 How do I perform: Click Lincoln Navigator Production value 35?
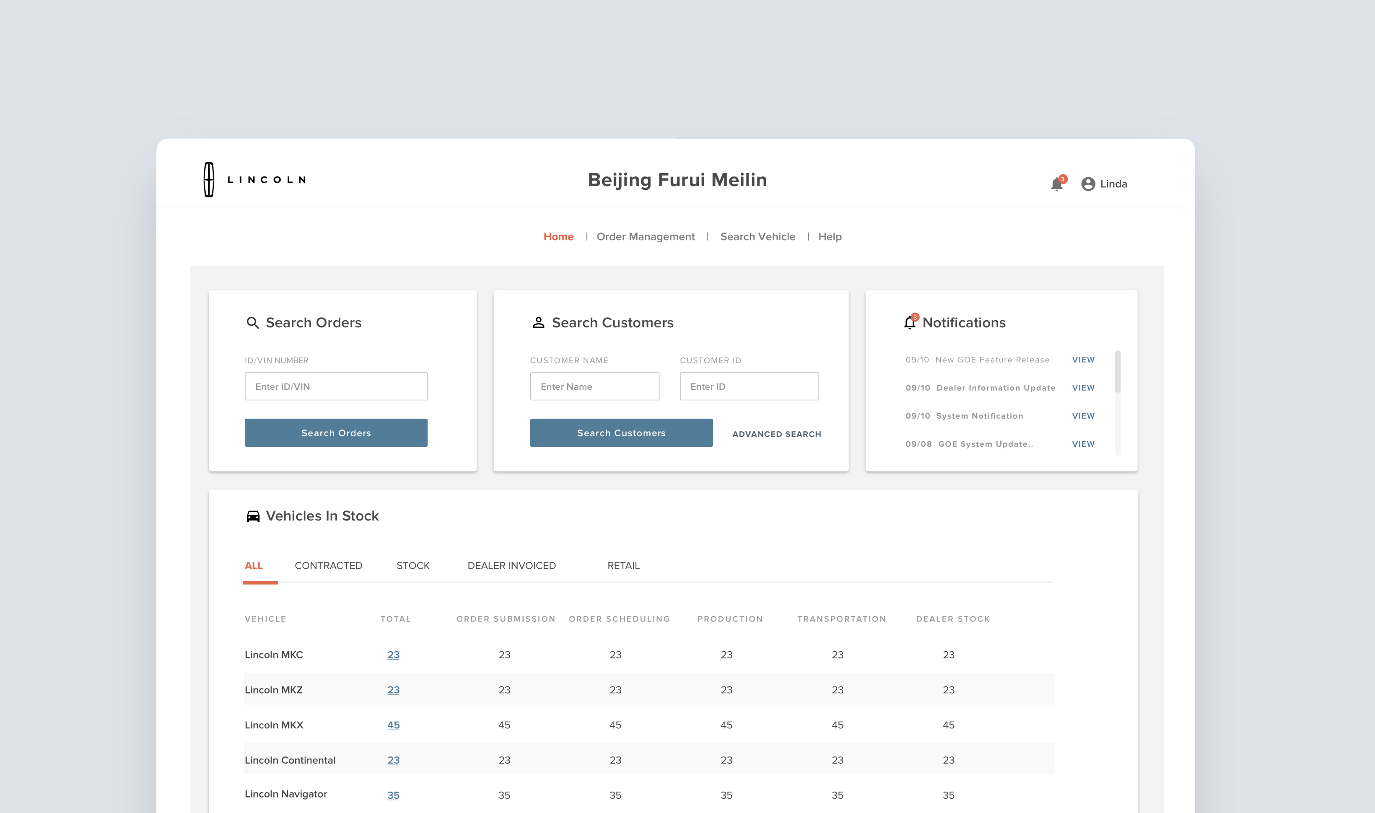[x=726, y=795]
